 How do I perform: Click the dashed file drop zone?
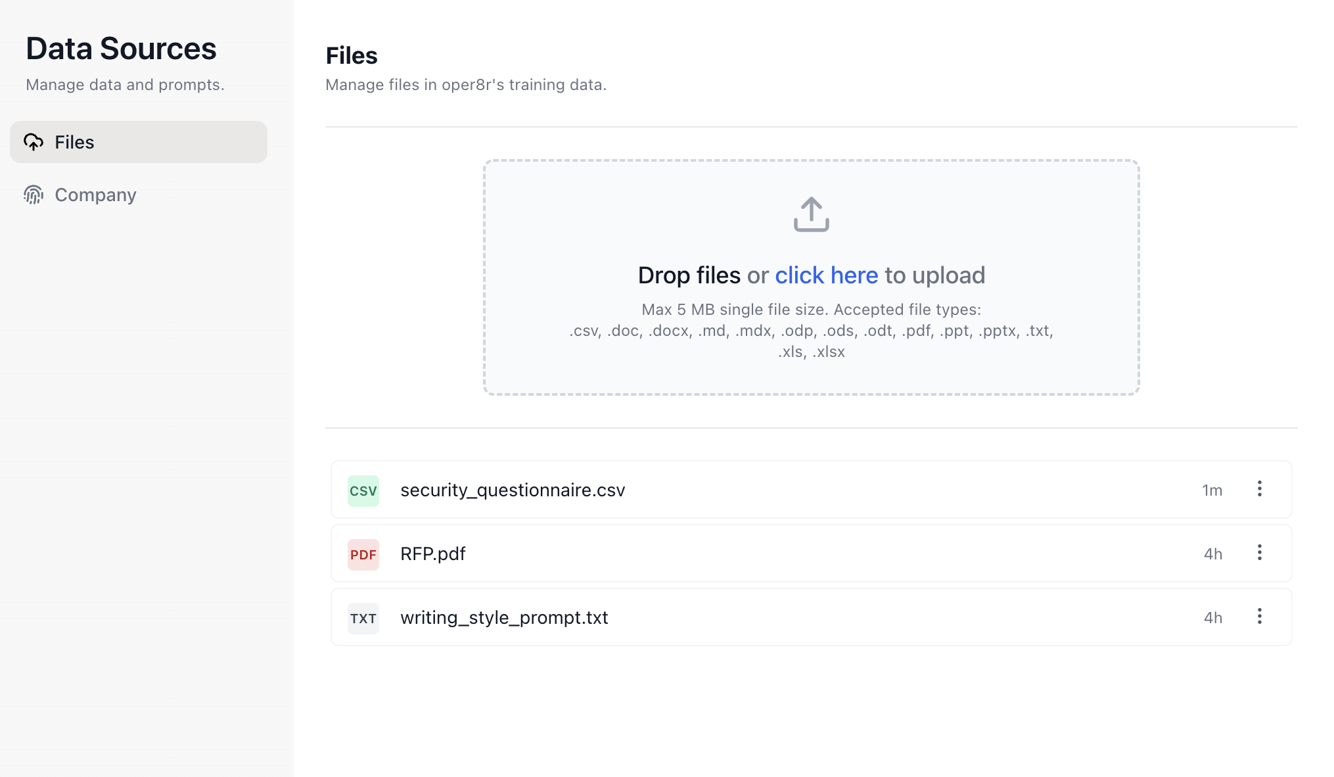click(x=811, y=375)
